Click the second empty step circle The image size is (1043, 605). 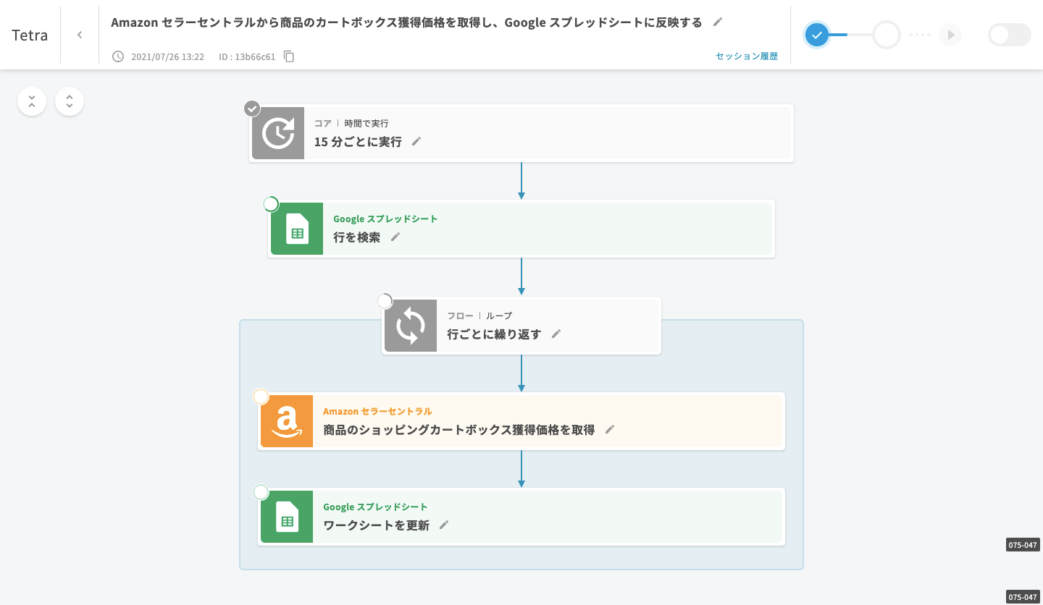click(887, 35)
